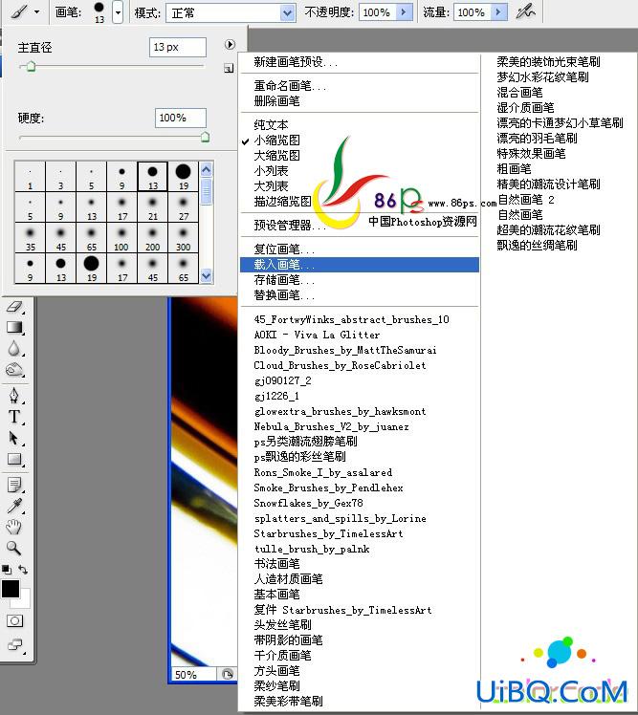Switch to 小列表 view

(x=271, y=171)
